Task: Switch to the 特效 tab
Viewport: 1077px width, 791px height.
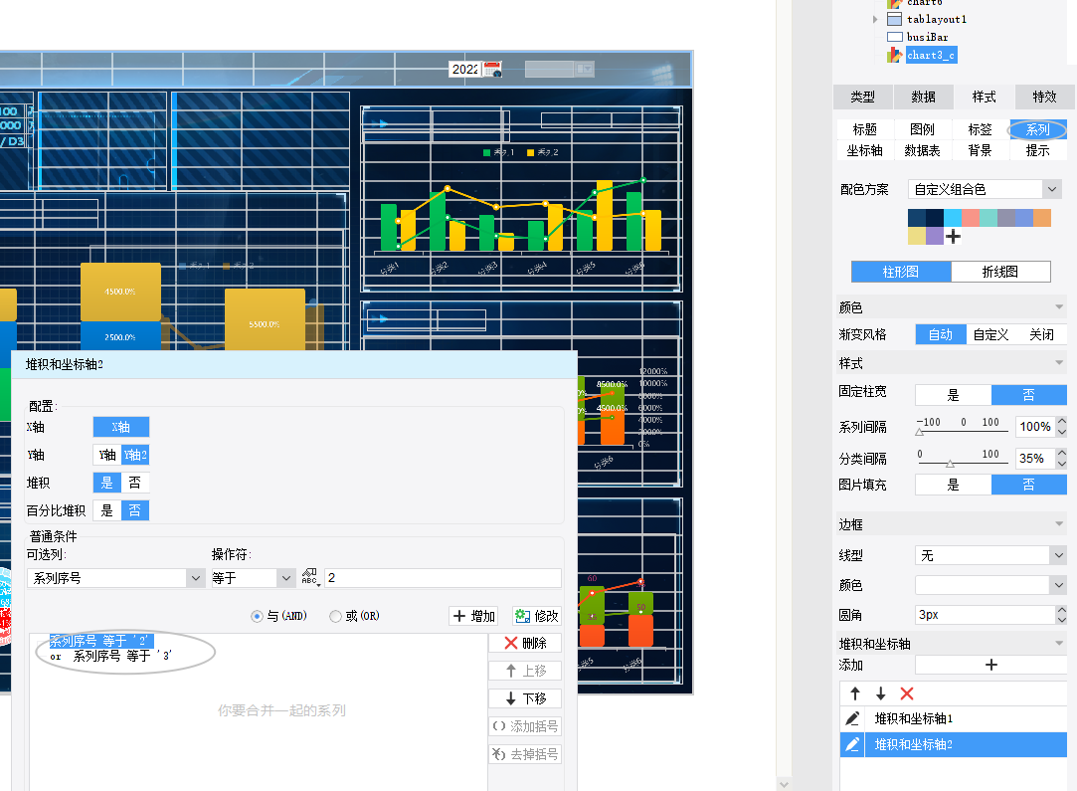Action: [1044, 97]
